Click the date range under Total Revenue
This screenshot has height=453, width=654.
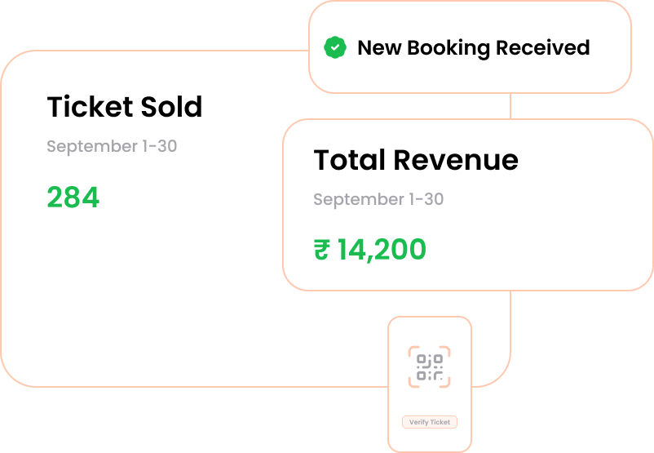[378, 200]
